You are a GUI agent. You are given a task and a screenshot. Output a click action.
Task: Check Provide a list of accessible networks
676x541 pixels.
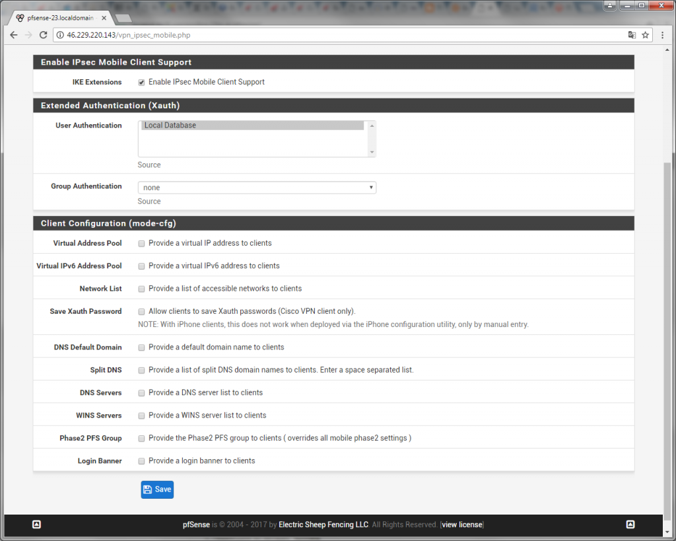pyautogui.click(x=141, y=289)
